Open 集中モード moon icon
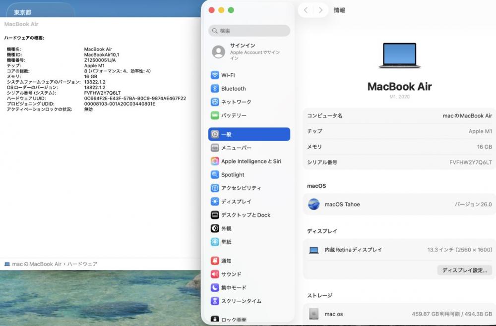The image size is (496, 326). pyautogui.click(x=215, y=287)
